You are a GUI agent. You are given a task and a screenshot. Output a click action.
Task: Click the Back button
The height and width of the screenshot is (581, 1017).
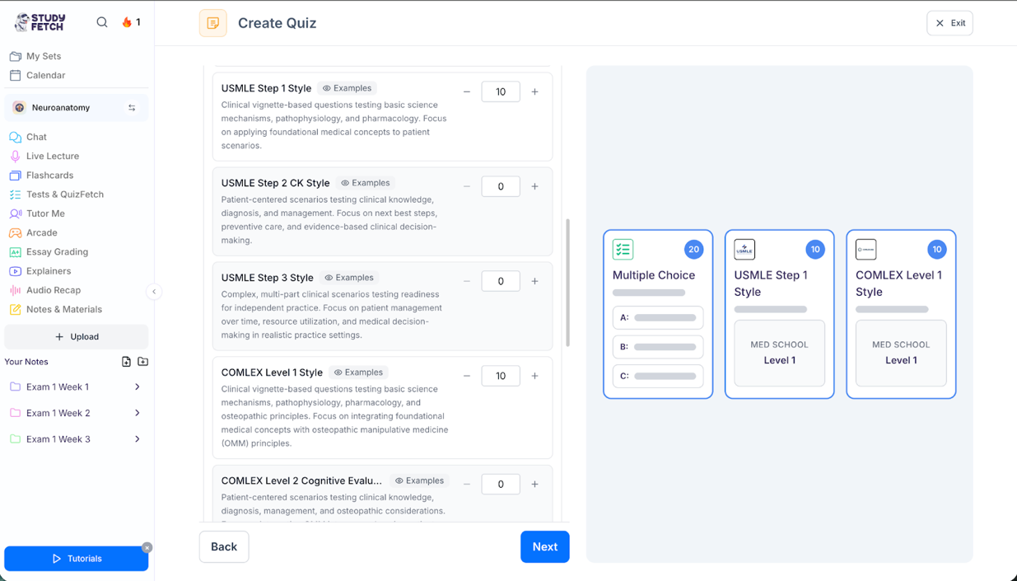pyautogui.click(x=224, y=546)
